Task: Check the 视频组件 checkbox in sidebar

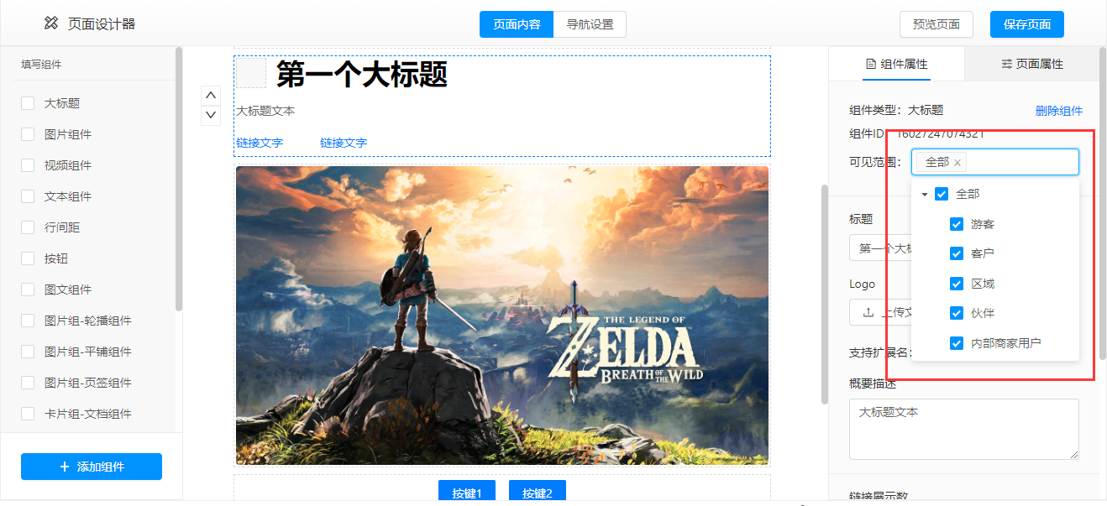Action: 28,165
